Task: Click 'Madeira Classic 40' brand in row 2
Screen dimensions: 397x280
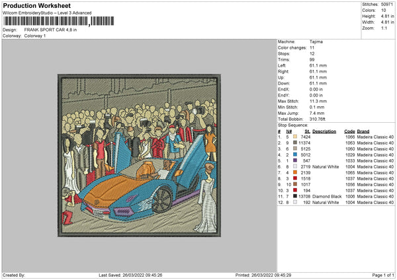Action: tap(375, 143)
